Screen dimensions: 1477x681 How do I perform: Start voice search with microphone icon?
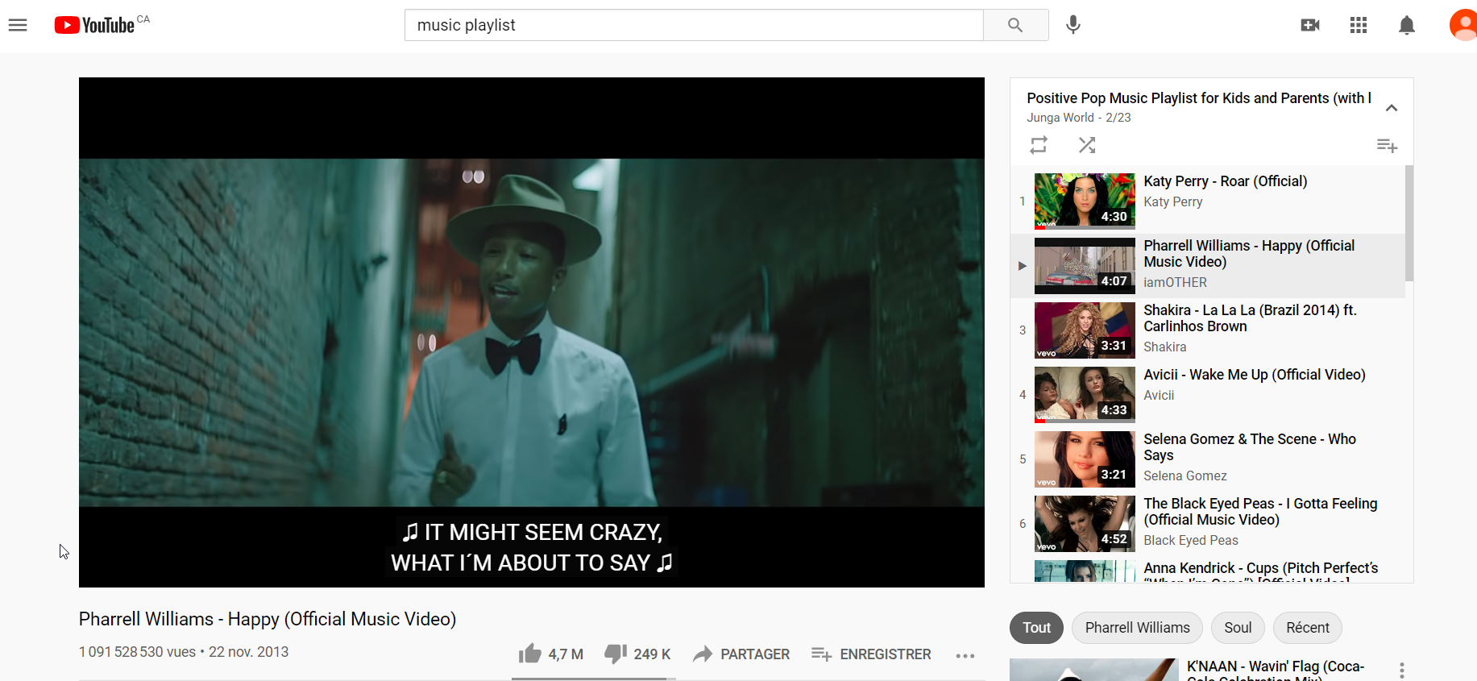[1072, 25]
